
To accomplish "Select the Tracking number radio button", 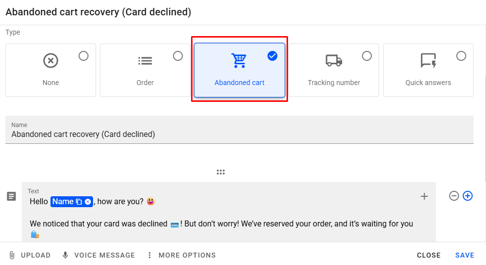I will tap(367, 56).
